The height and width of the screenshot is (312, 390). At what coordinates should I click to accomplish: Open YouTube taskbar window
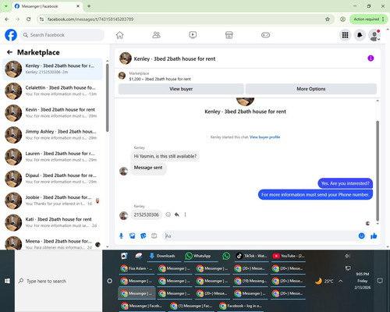(x=289, y=256)
